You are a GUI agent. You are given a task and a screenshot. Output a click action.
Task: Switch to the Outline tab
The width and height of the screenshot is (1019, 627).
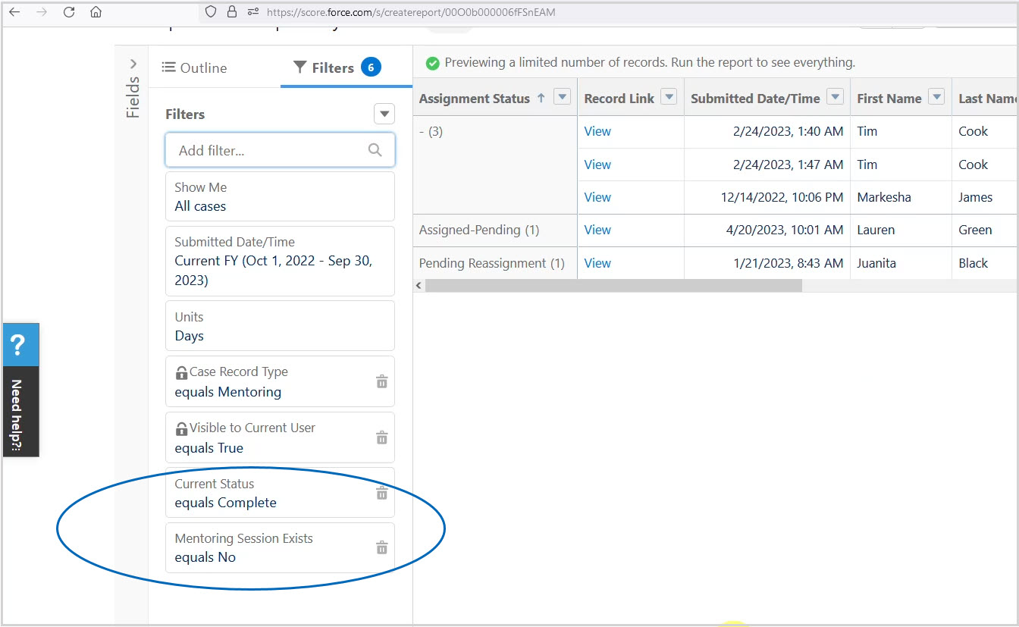coord(195,67)
